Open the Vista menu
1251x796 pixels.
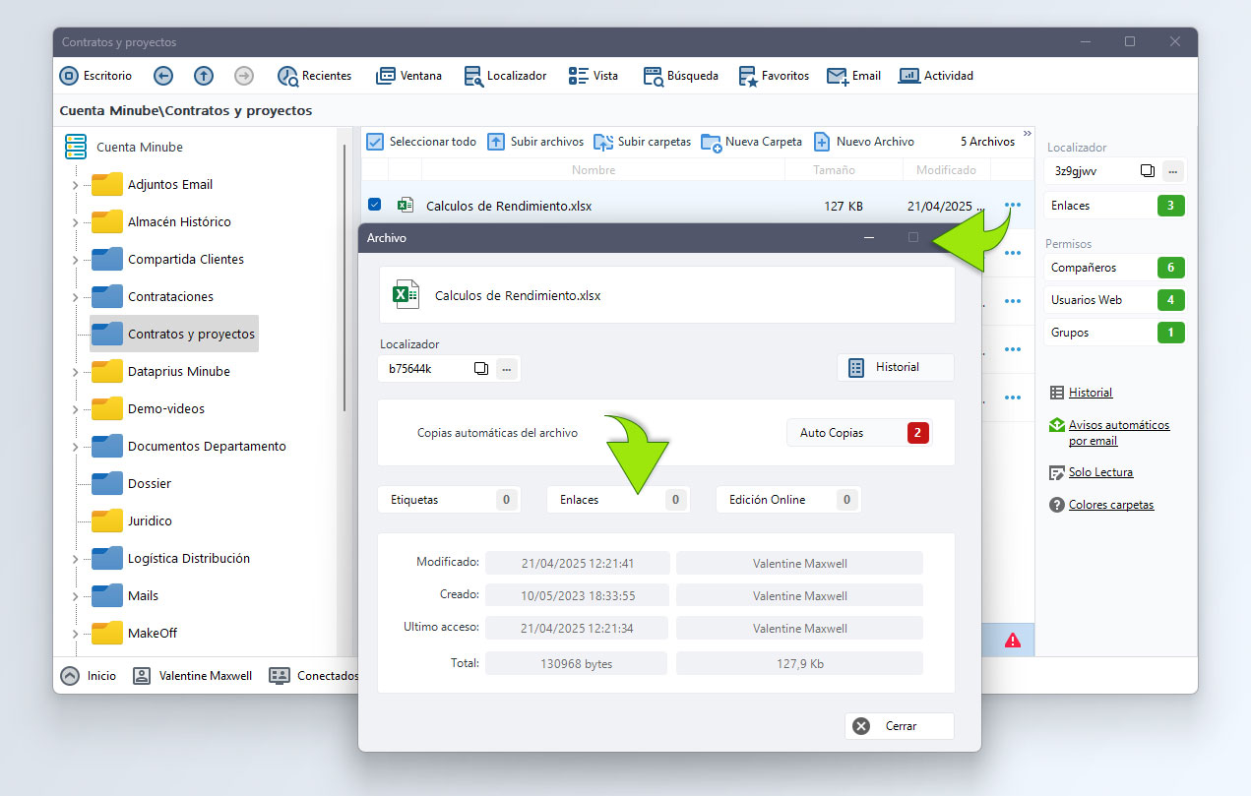pos(594,76)
